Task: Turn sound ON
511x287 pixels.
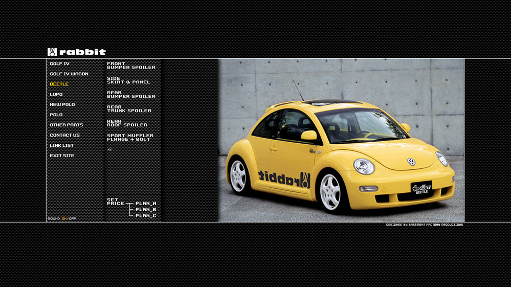Action: point(64,218)
